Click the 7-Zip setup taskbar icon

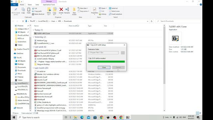[127, 117]
